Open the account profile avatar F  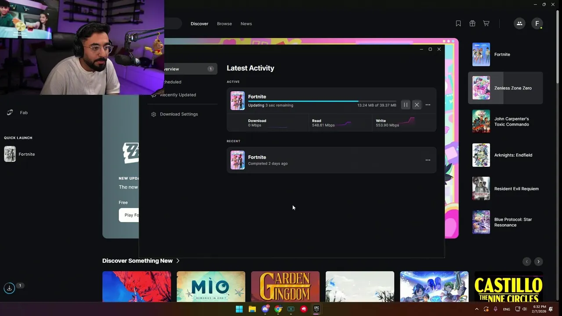pyautogui.click(x=537, y=24)
